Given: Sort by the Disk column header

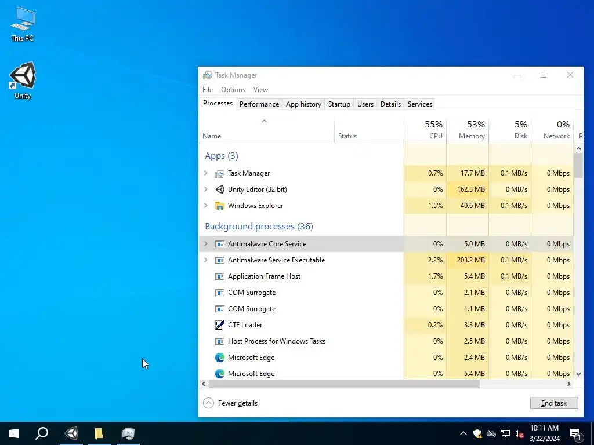Looking at the screenshot, I should pos(510,130).
